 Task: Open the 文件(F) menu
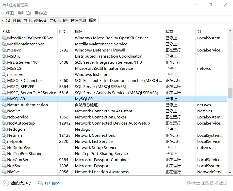8,13
